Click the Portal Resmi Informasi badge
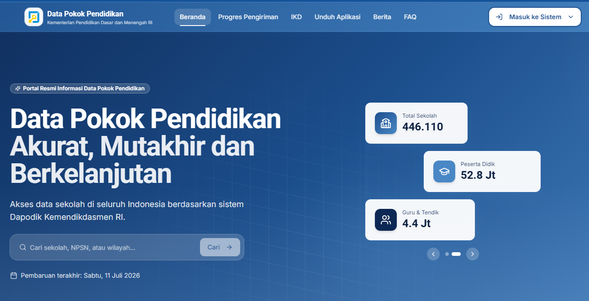This screenshot has height=301, width=589. click(80, 88)
